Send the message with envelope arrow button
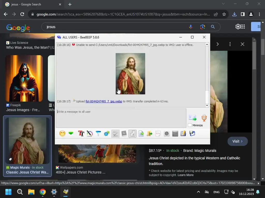This screenshot has width=265, height=198. tap(193, 118)
